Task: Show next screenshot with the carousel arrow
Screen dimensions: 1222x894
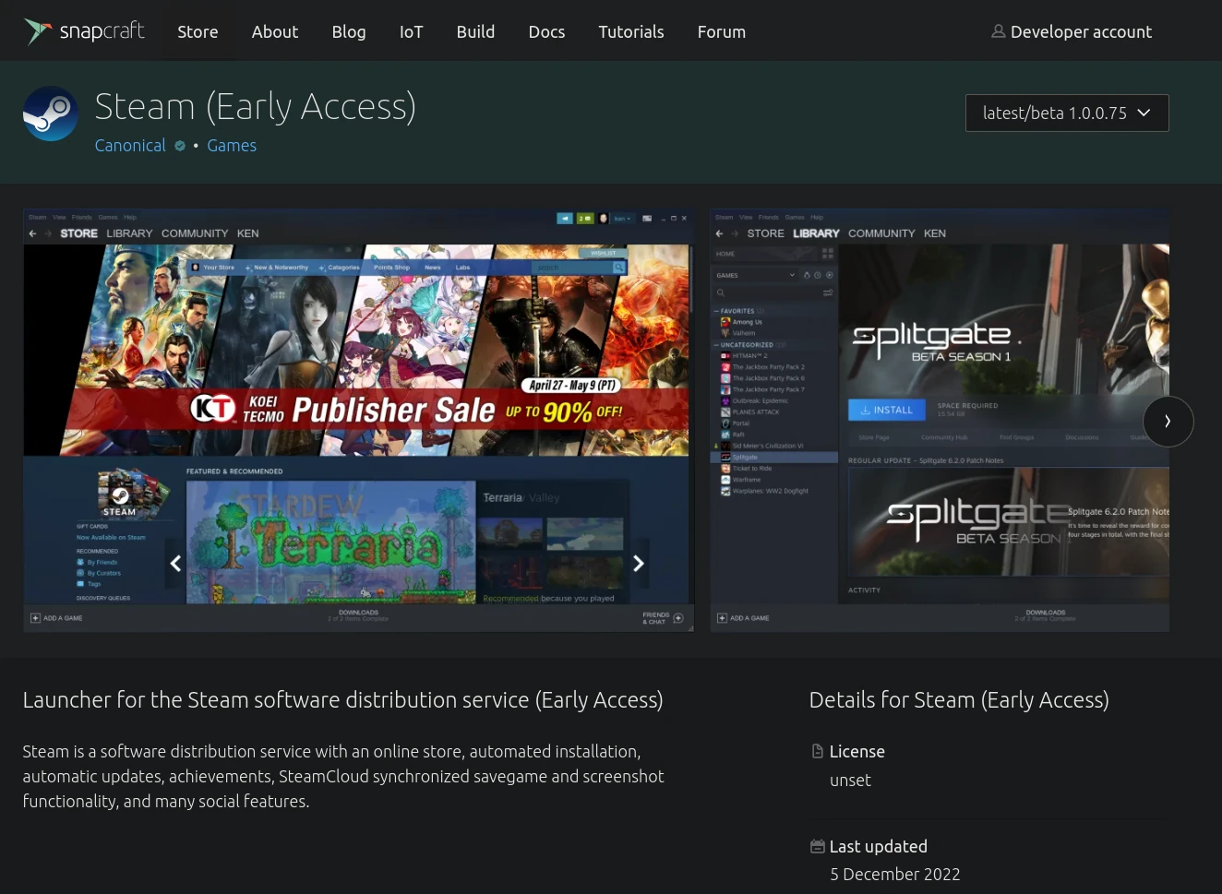Action: pos(1168,422)
